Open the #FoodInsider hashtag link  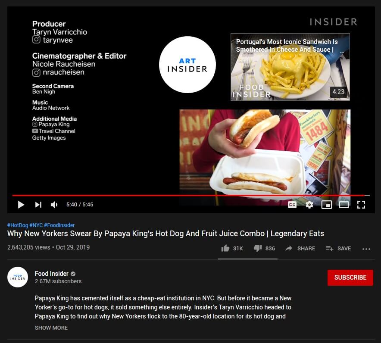[59, 225]
